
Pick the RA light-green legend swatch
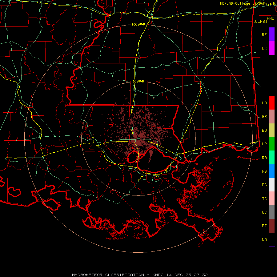pos(272,158)
